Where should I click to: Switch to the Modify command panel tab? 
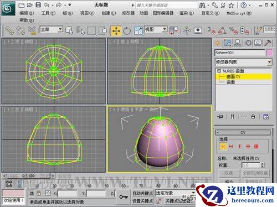coord(228,43)
